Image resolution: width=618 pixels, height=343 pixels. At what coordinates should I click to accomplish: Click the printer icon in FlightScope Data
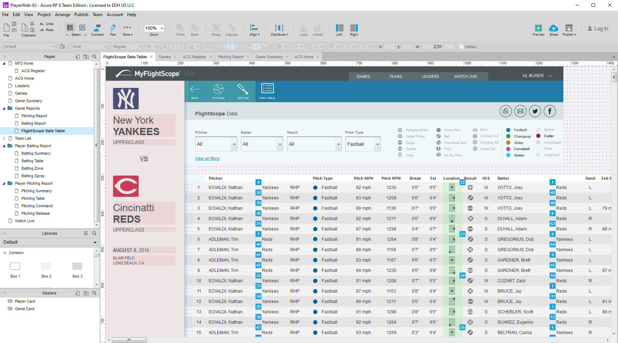tap(505, 111)
